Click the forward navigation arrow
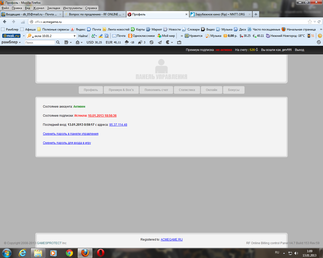323x258 pixels. (14, 22)
